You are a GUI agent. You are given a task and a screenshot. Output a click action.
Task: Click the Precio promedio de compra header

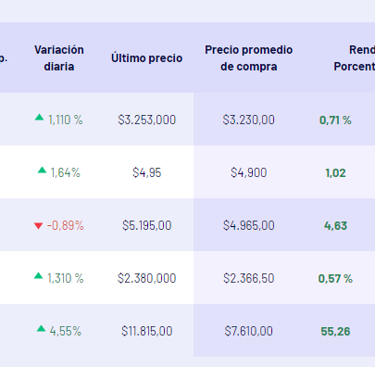(x=249, y=58)
